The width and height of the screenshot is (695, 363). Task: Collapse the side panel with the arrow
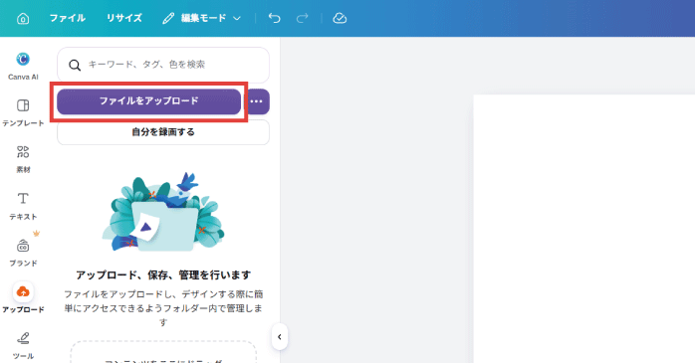279,337
